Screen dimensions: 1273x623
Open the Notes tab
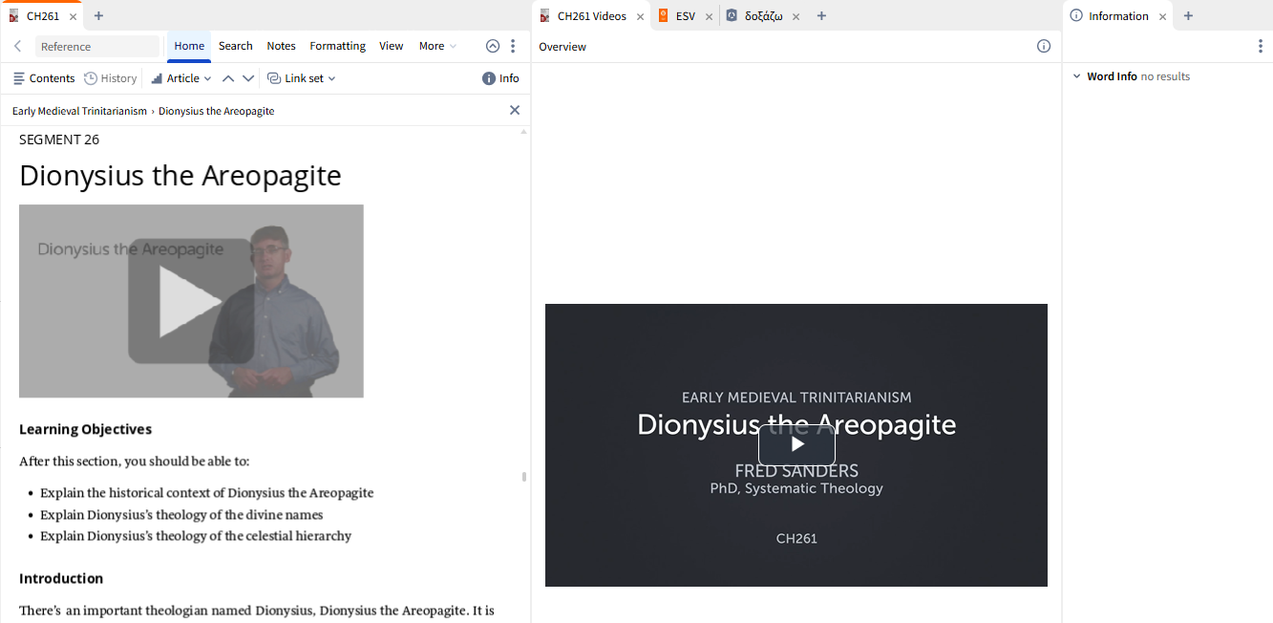[x=281, y=46]
